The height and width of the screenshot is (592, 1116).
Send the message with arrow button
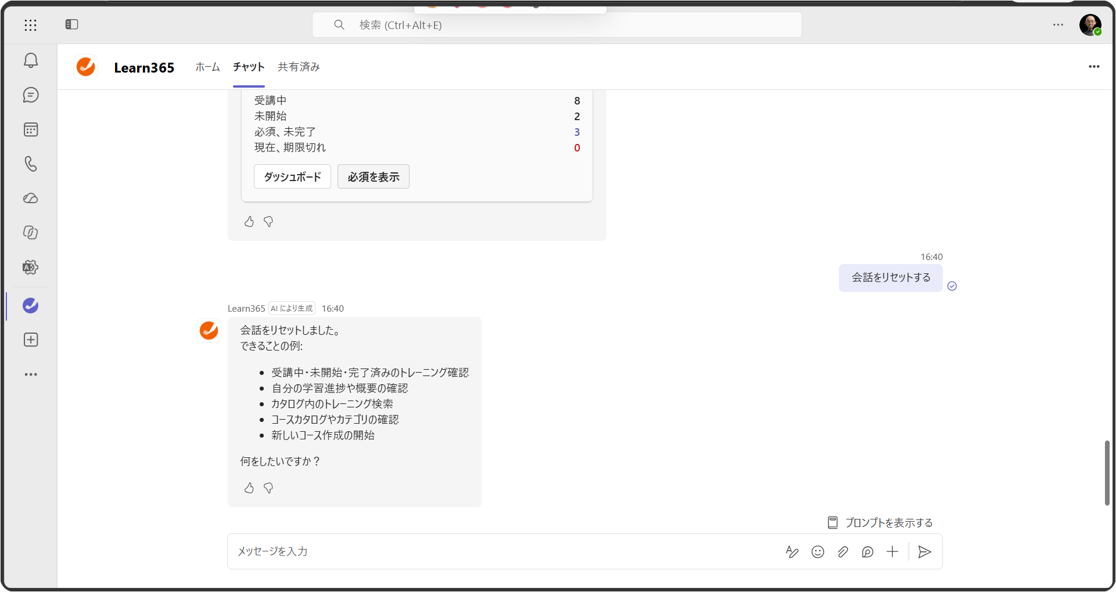point(924,552)
